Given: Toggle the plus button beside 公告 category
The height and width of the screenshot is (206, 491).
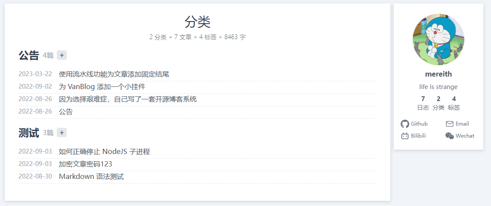Looking at the screenshot, I should tap(62, 55).
